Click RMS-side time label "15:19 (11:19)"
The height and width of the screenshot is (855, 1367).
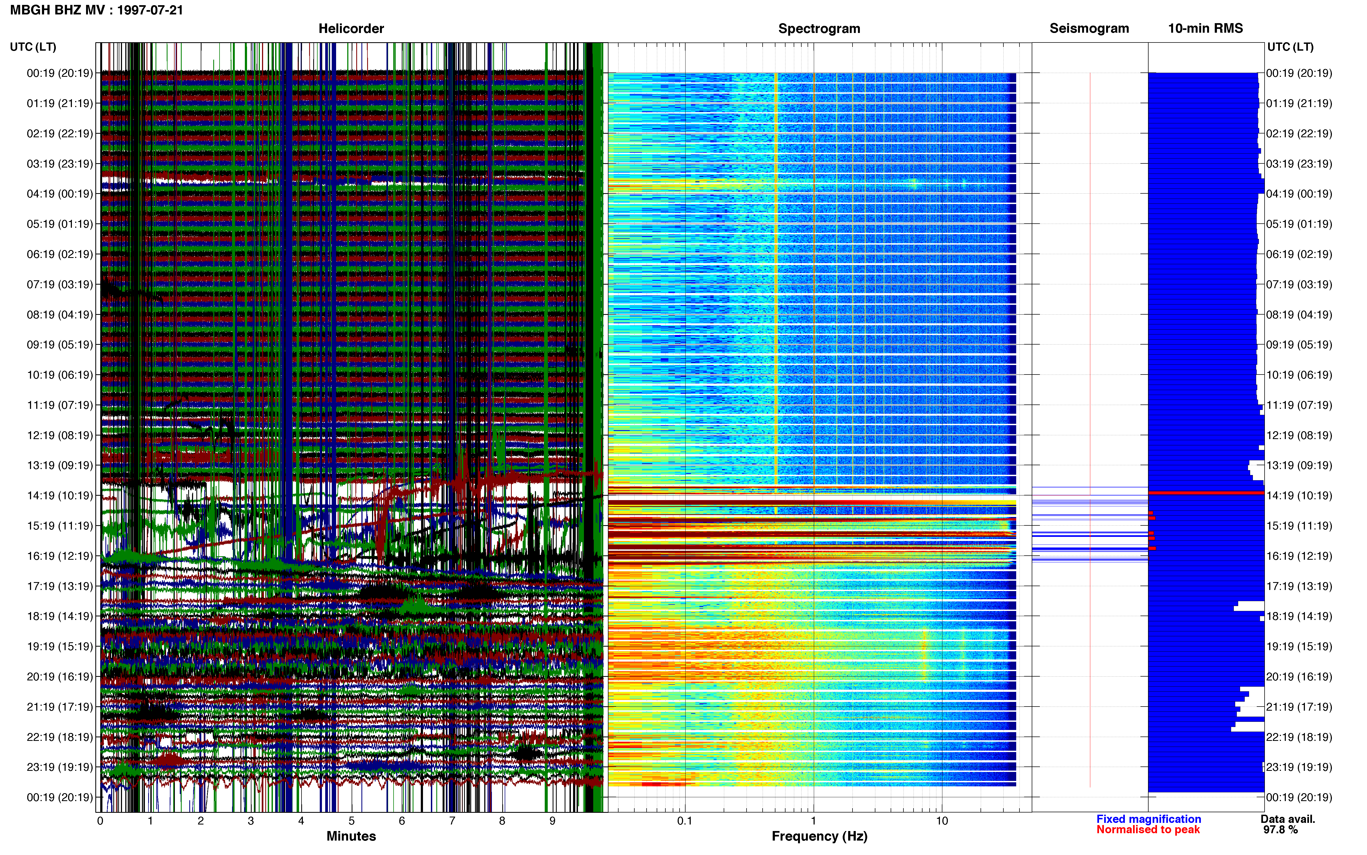click(1299, 526)
